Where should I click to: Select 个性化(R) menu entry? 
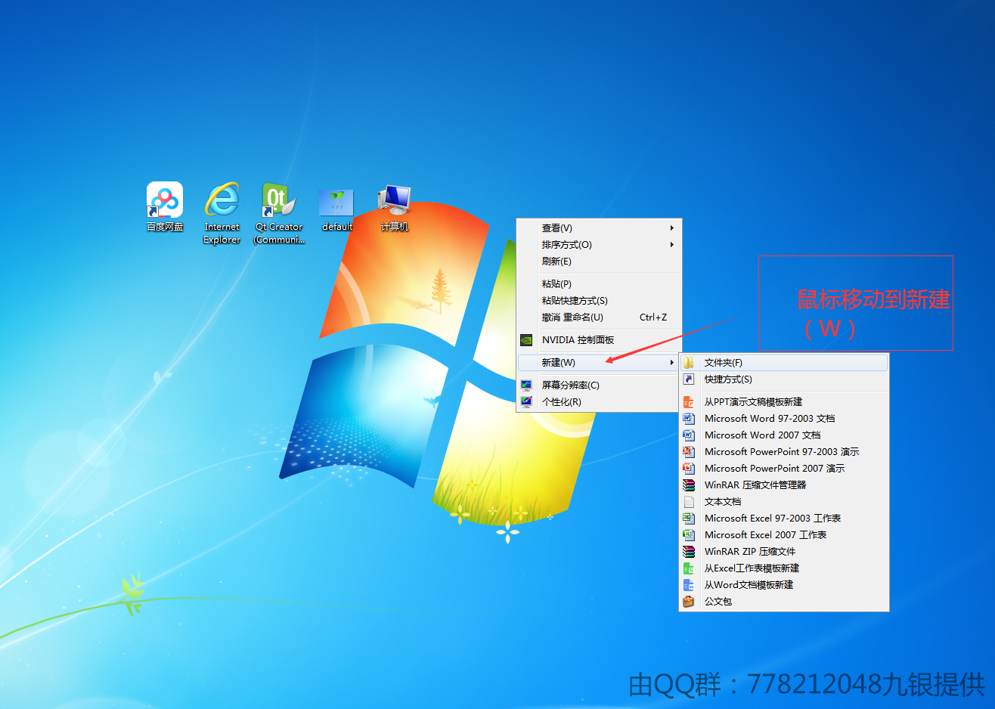pos(599,402)
